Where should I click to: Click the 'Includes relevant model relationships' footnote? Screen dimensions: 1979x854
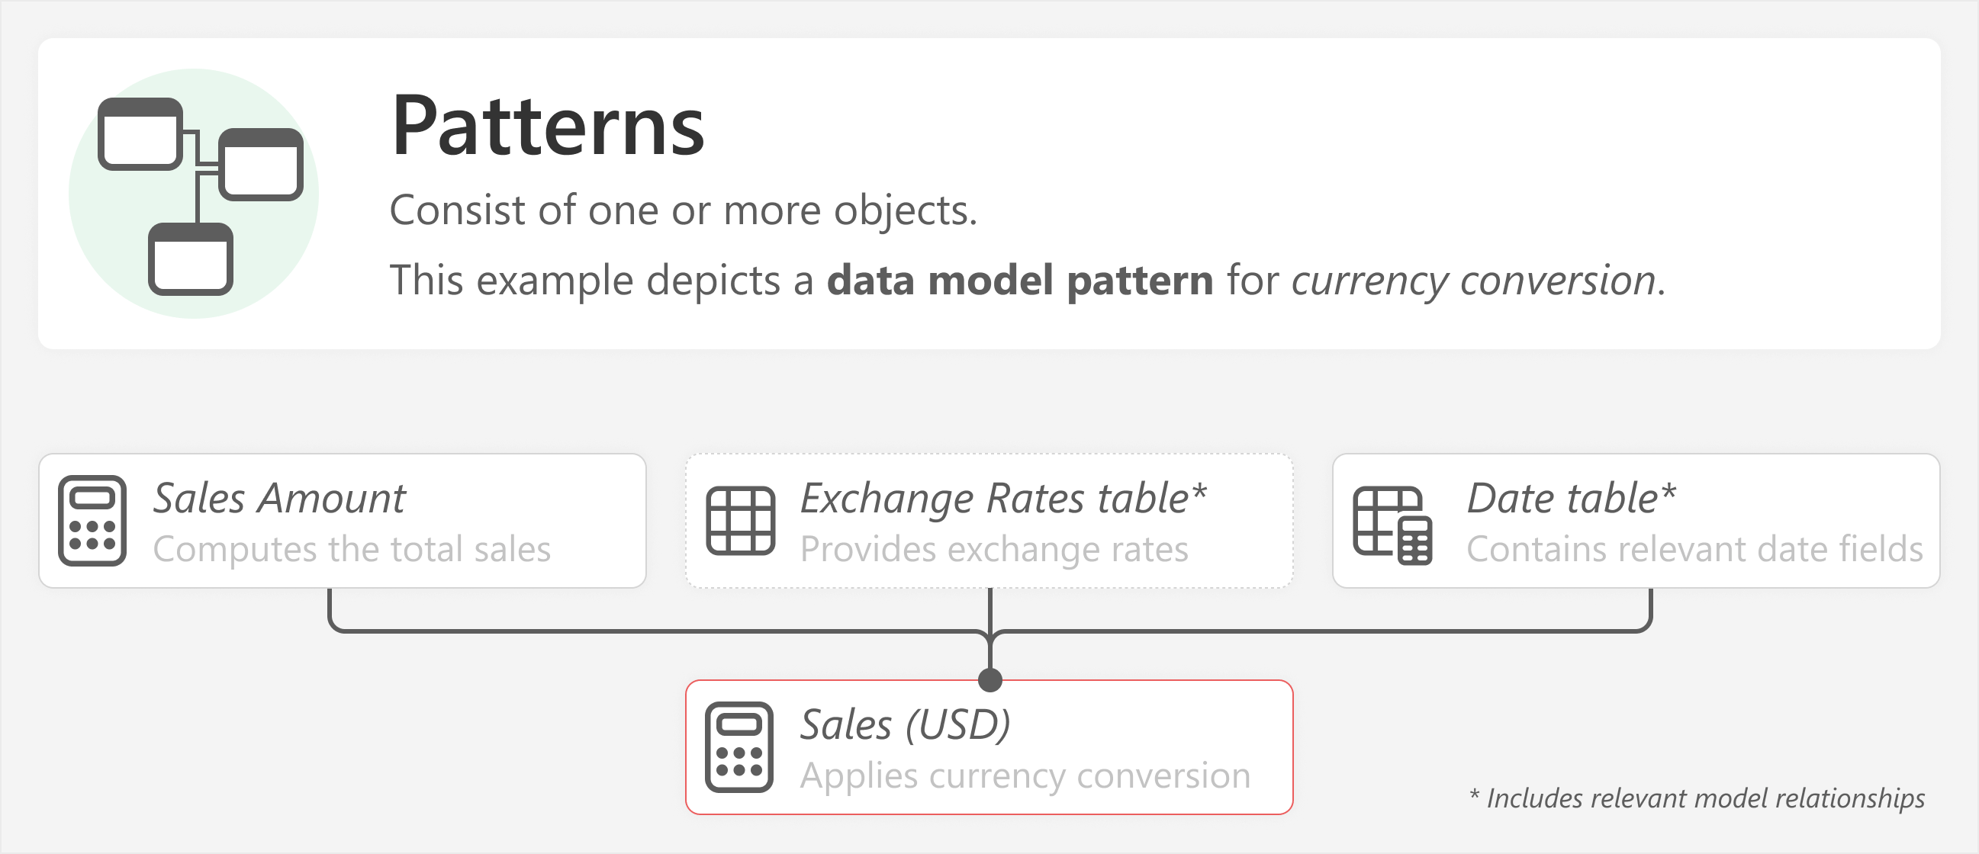1697,798
